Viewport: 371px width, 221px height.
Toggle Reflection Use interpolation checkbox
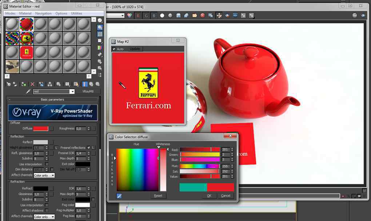pyautogui.click(x=47, y=164)
